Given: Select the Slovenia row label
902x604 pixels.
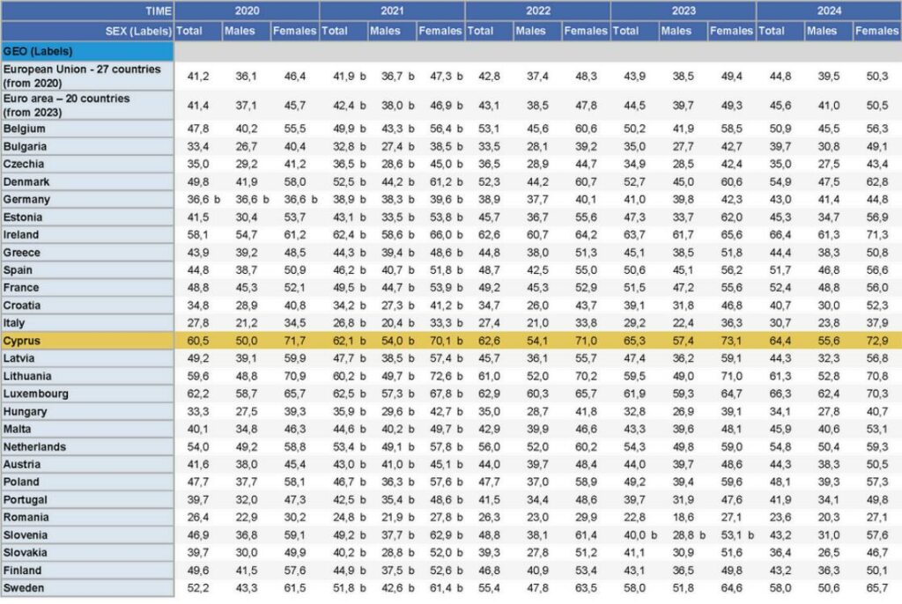Looking at the screenshot, I should 87,535.
